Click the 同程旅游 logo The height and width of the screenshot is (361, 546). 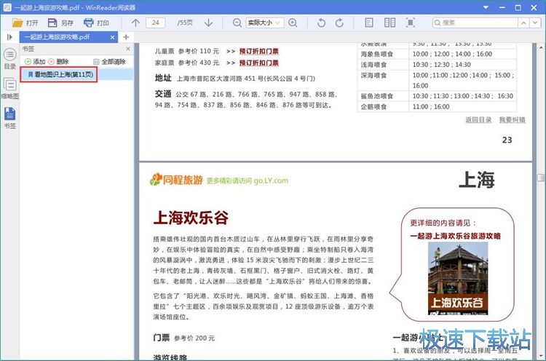[176, 180]
